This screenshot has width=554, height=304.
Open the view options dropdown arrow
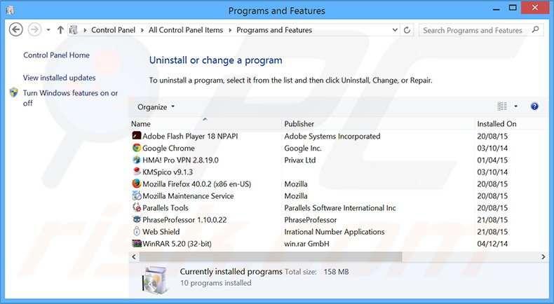(515, 106)
